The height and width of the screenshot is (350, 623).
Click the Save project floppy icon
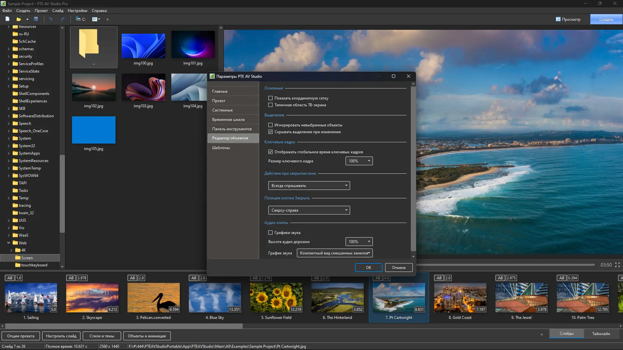coord(36,19)
